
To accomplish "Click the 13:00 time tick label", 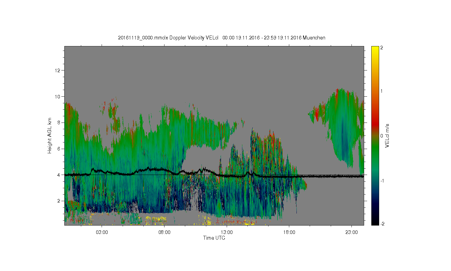I will (227, 232).
